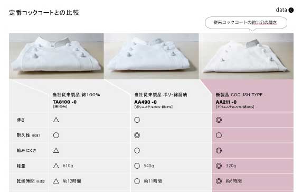Click the poly-cotton blend coat photo
Screen dimensions: 302x192
point(151,56)
